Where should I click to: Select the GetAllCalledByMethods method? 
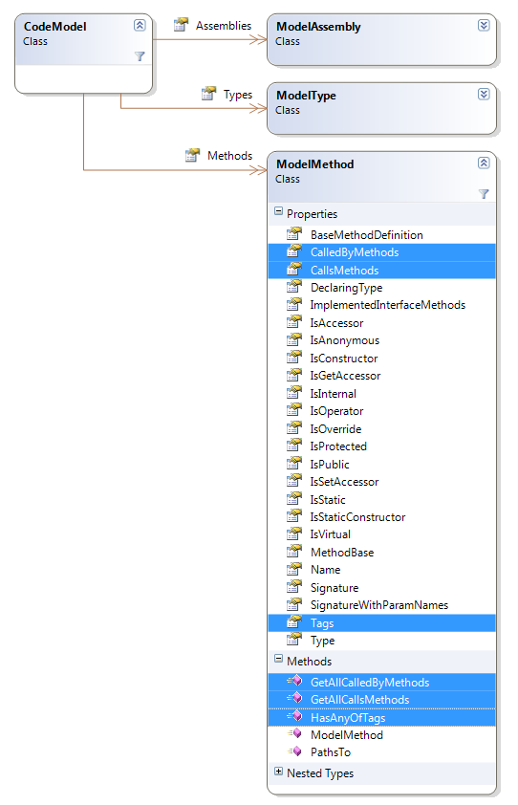(381, 682)
